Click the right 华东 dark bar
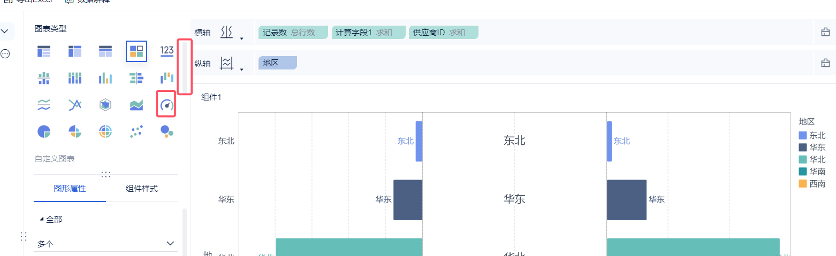This screenshot has width=836, height=256. pos(627,200)
